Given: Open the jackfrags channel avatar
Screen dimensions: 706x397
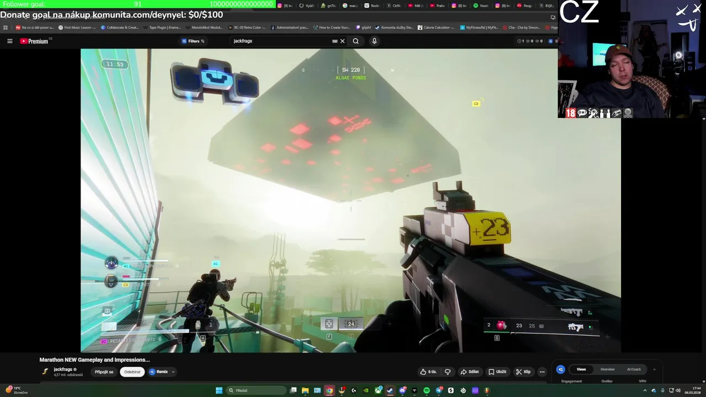Looking at the screenshot, I should pos(45,372).
